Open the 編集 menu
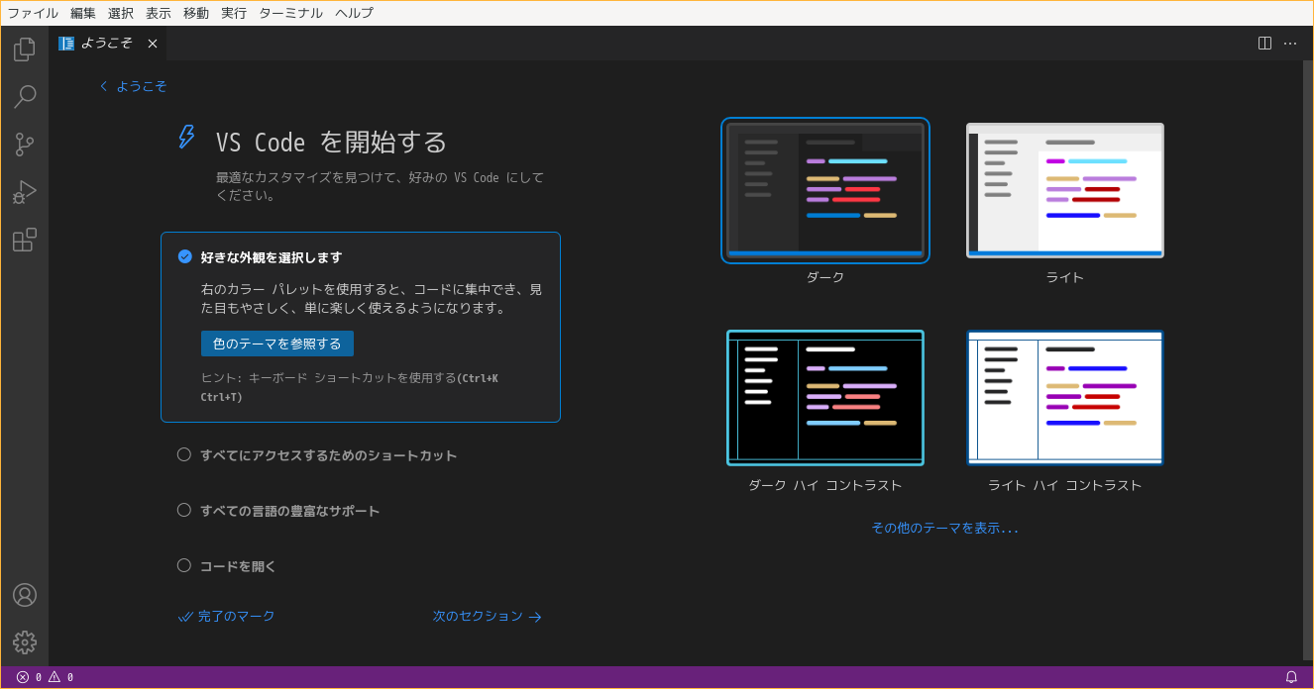1314x689 pixels. coord(83,13)
